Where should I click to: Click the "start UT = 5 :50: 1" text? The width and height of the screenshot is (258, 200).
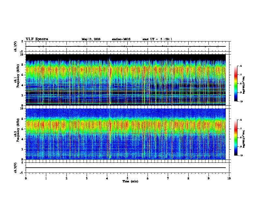pyautogui.click(x=157, y=39)
